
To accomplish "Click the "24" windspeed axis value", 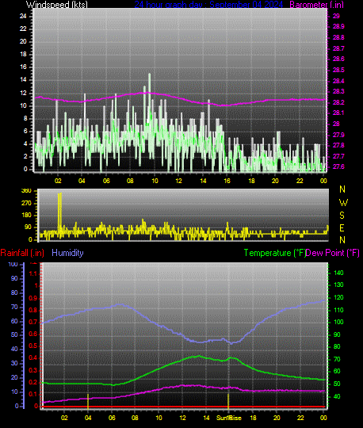I will (23, 16).
